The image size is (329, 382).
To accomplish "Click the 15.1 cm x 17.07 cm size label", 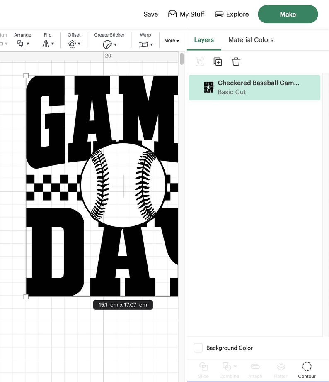I will tap(123, 305).
